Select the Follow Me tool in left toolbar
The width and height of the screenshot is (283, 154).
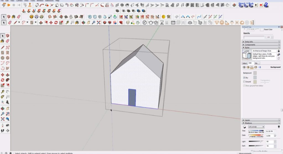(8, 80)
